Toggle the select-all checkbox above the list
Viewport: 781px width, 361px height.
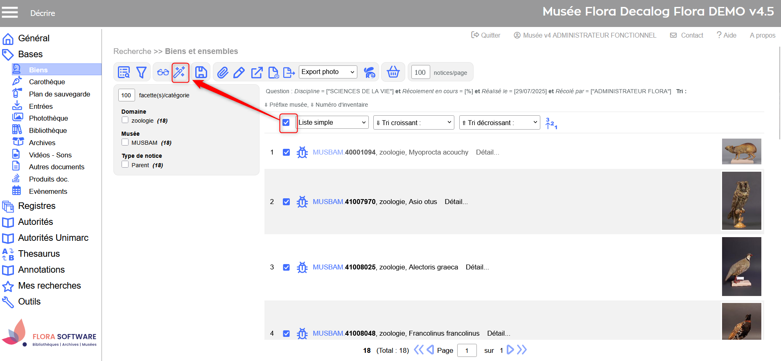click(x=286, y=123)
